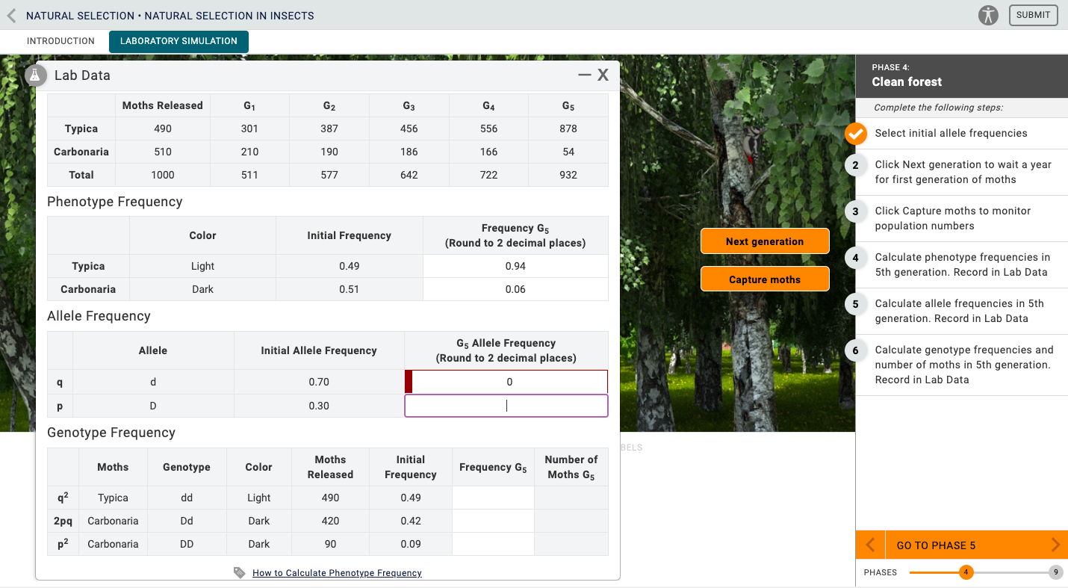Focus the q allele G5 frequency field
This screenshot has height=588, width=1068.
(506, 382)
